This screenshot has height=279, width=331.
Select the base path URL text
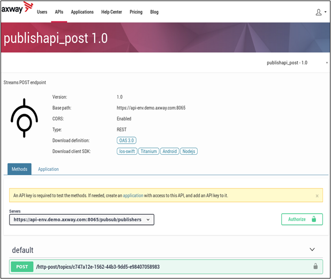point(151,108)
